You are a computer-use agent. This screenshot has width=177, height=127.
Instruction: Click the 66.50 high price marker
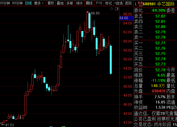95,13
